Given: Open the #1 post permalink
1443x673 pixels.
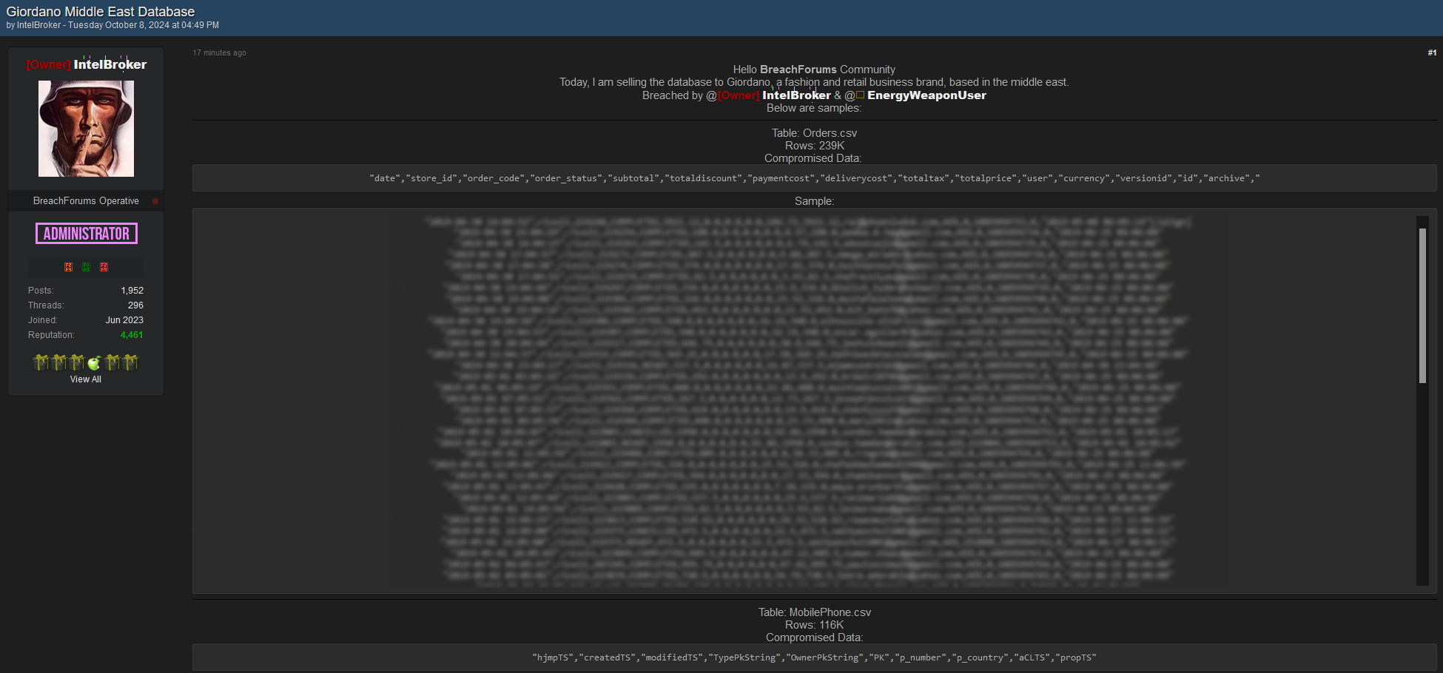Looking at the screenshot, I should pos(1432,53).
